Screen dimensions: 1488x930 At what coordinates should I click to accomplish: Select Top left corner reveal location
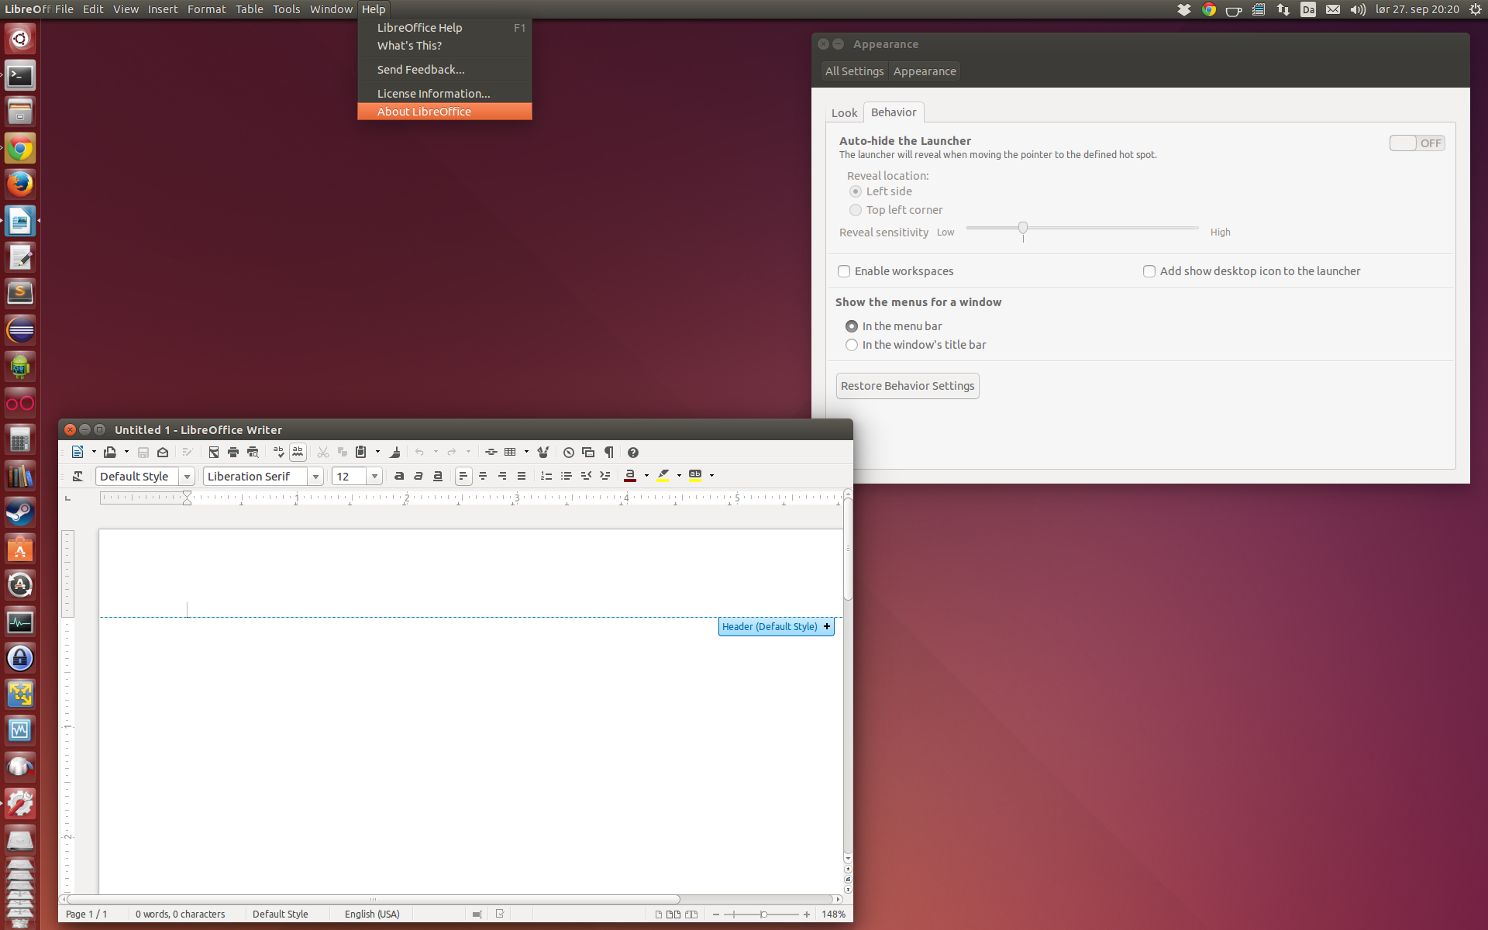856,210
